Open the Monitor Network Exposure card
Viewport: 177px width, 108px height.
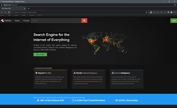pyautogui.click(x=88, y=79)
